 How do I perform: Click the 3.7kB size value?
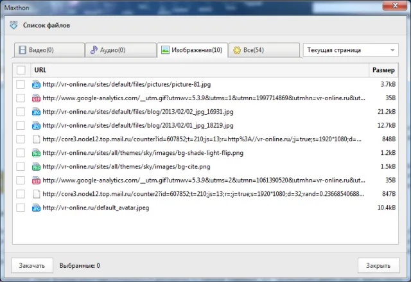point(388,84)
